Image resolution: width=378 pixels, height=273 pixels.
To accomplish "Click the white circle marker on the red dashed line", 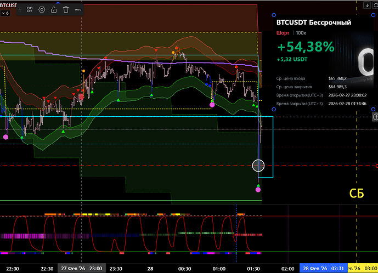I will click(258, 165).
